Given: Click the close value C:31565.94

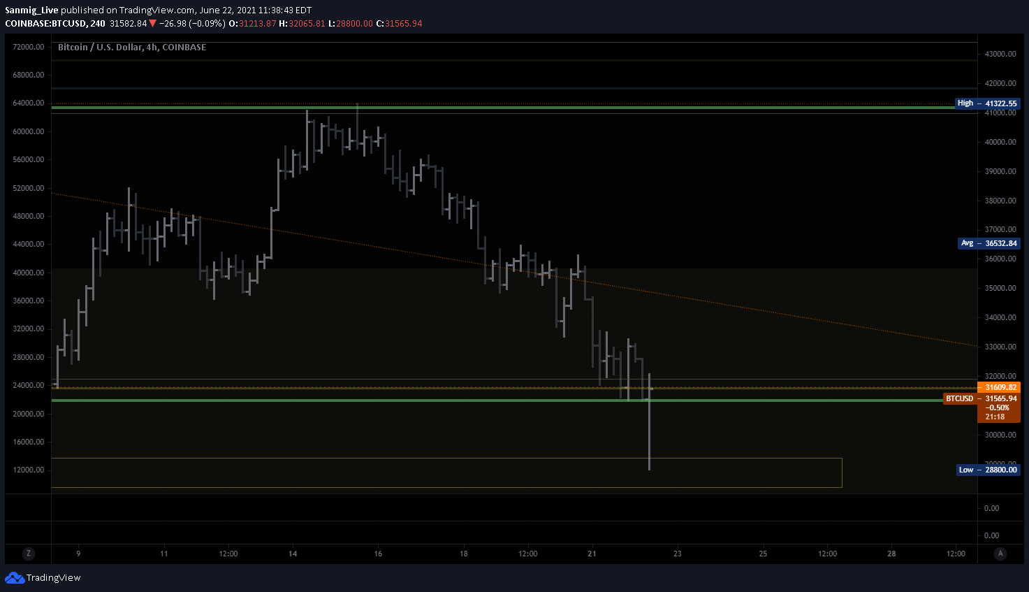Looking at the screenshot, I should (400, 23).
